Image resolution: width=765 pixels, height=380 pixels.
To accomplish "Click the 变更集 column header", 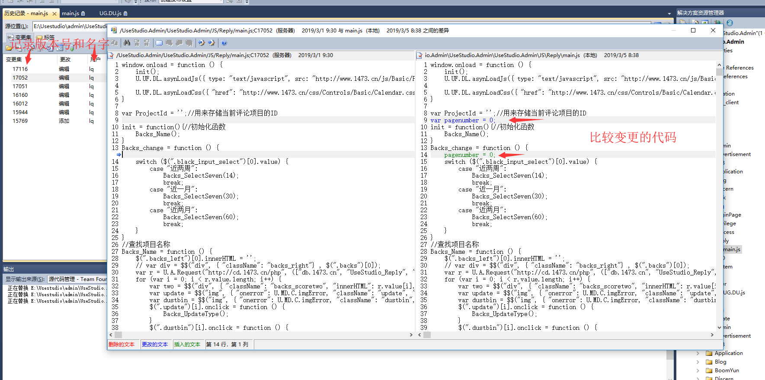I will (30, 59).
